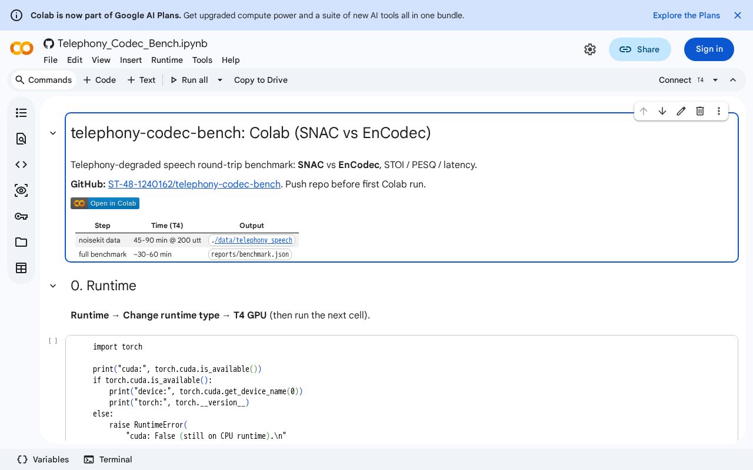Open the Run all dropdown arrow
Screen dimensions: 753x470
pyautogui.click(x=220, y=80)
